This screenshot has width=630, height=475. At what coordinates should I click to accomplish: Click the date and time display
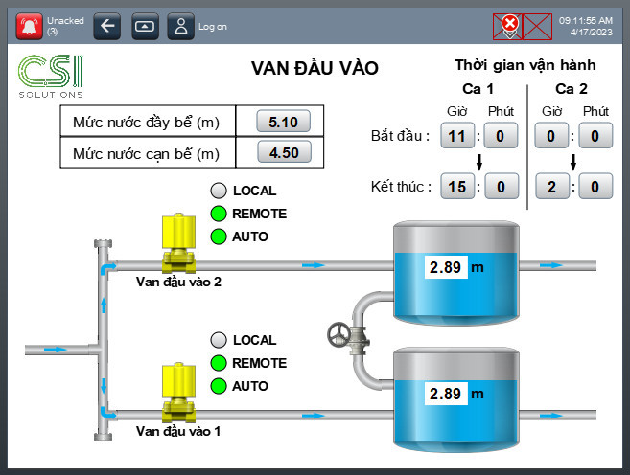(585, 26)
